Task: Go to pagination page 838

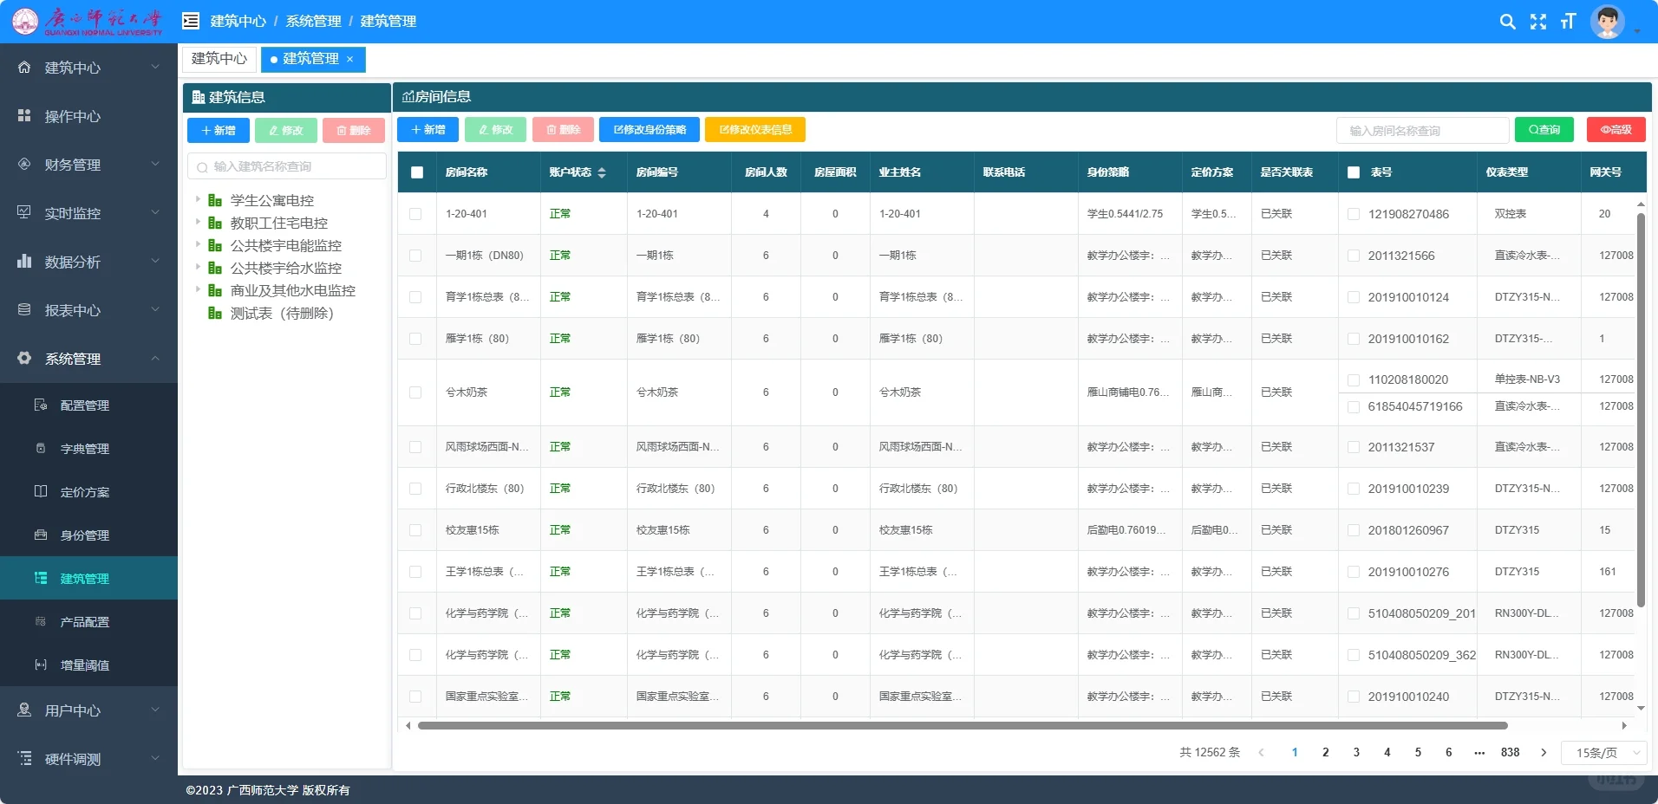Action: (1511, 753)
